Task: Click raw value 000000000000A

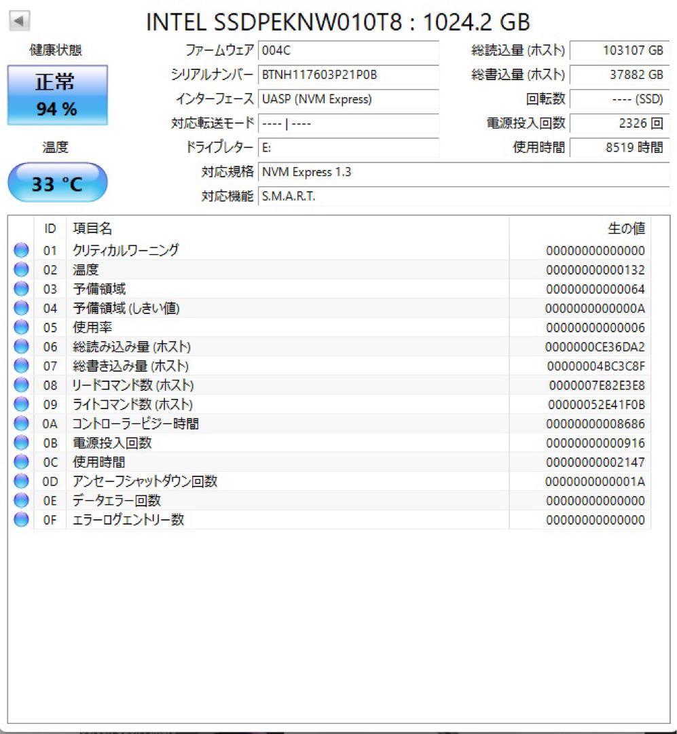Action: click(595, 309)
